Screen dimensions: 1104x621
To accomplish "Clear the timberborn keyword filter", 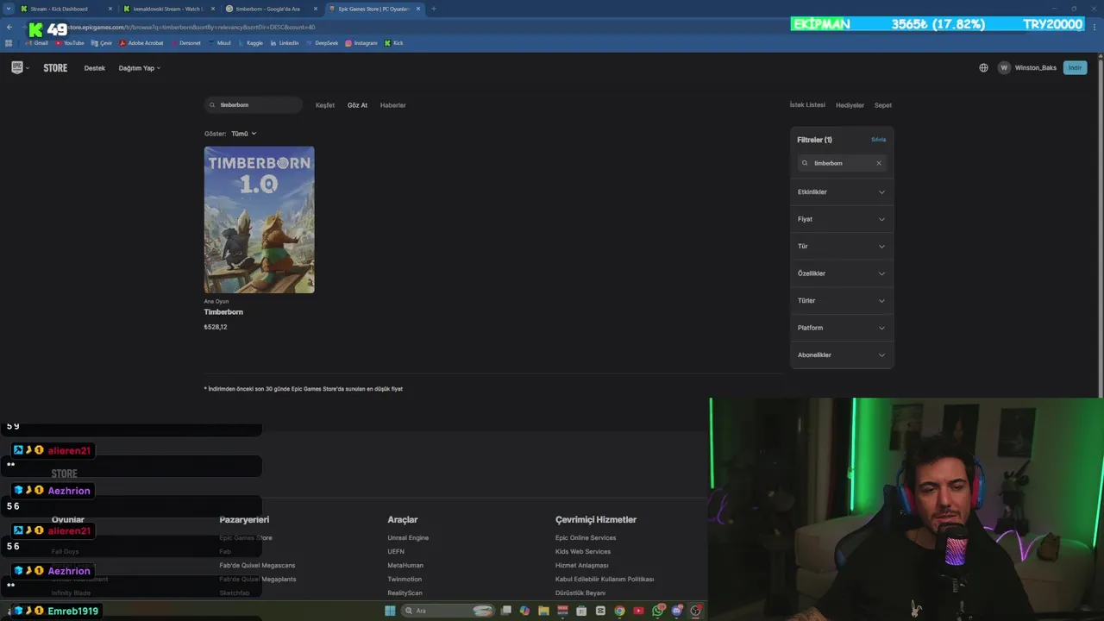I will [879, 163].
